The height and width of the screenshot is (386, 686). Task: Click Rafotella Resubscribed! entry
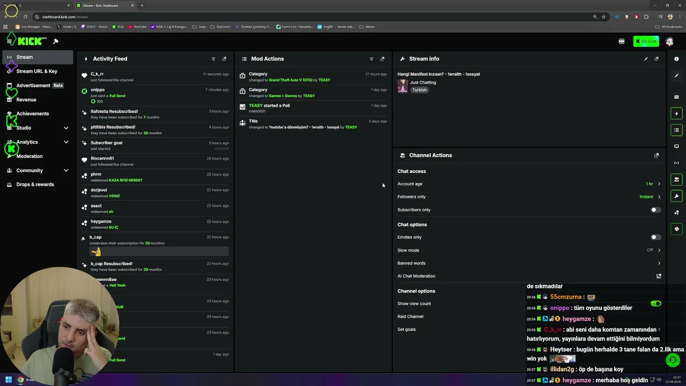click(x=155, y=114)
